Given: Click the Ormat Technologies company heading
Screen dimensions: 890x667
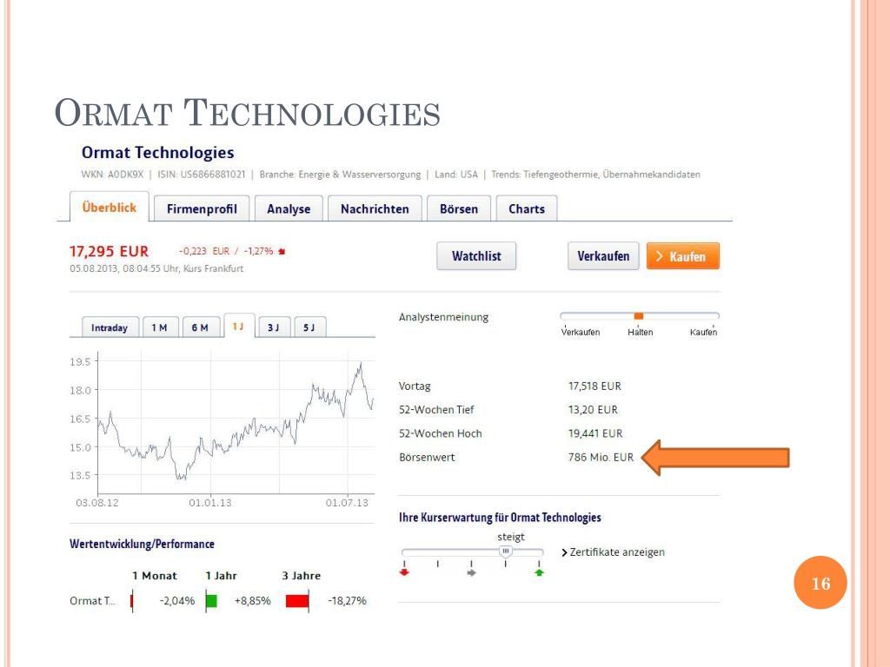Looking at the screenshot, I should click(158, 152).
